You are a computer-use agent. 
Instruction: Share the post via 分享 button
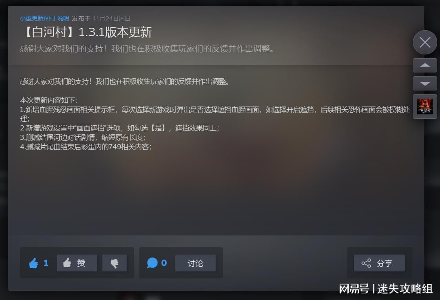click(379, 263)
